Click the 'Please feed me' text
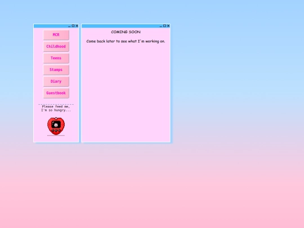 (x=56, y=106)
